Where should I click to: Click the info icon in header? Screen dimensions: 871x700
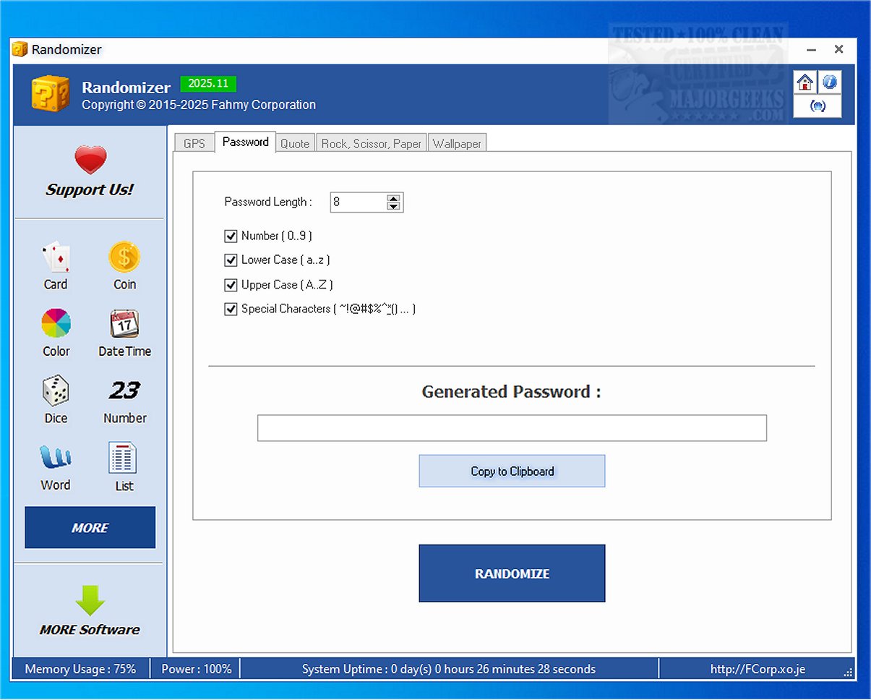pyautogui.click(x=830, y=82)
